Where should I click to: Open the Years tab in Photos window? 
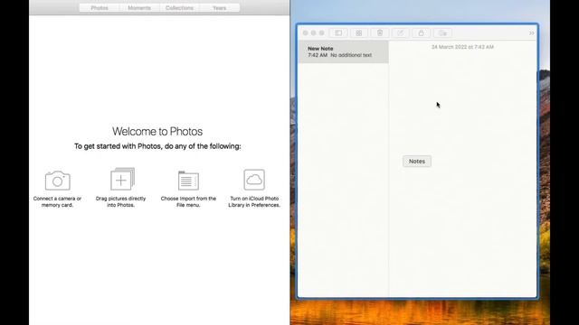(x=219, y=8)
